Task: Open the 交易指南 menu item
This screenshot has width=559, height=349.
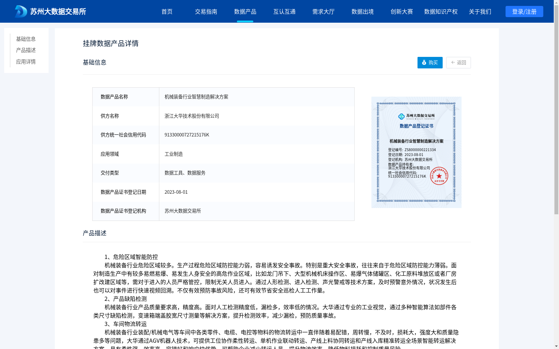Action: point(206,12)
